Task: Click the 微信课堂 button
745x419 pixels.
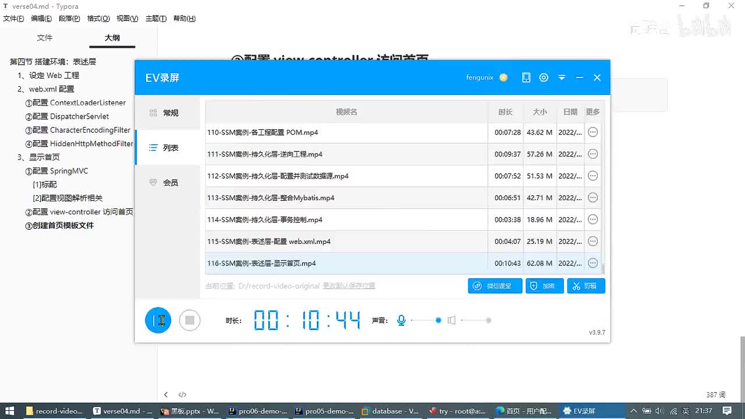Action: point(495,286)
